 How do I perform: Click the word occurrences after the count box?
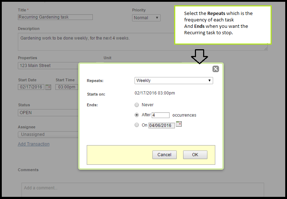[x=184, y=115]
